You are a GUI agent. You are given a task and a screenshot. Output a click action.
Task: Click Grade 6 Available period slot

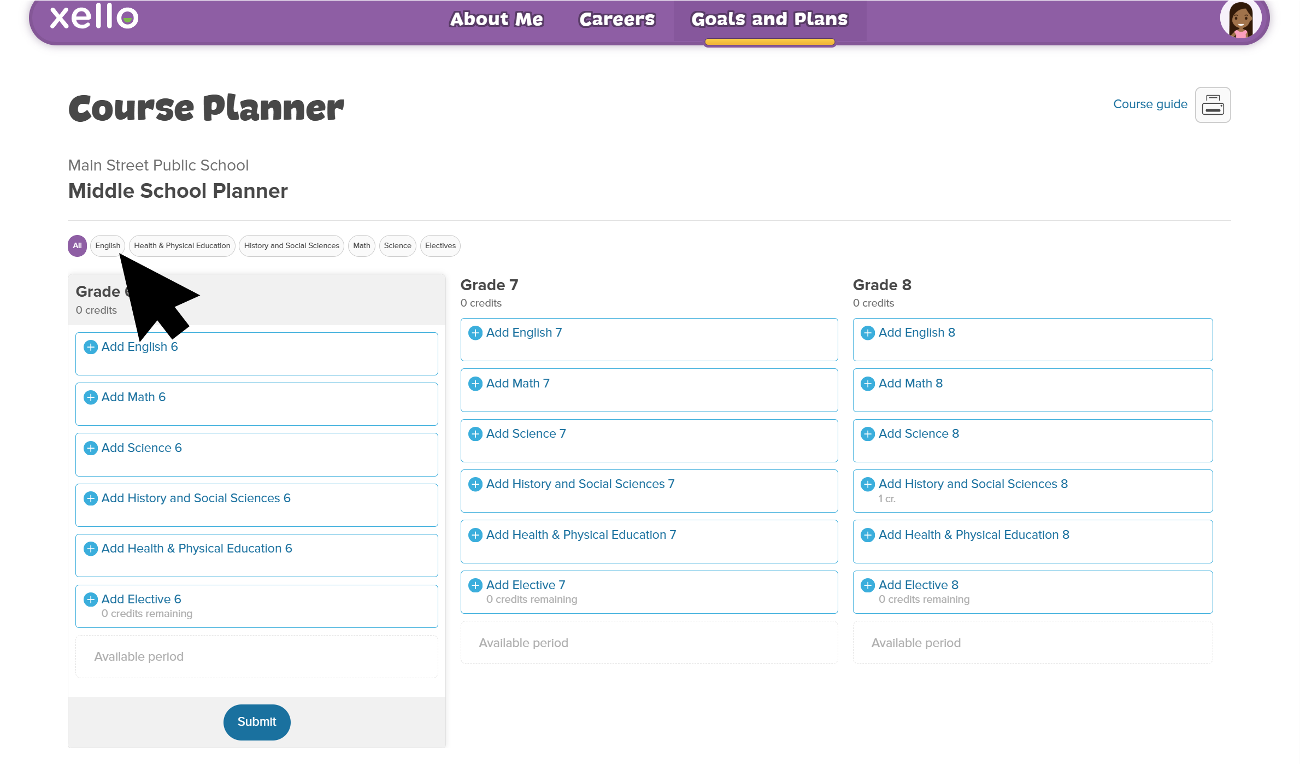257,657
